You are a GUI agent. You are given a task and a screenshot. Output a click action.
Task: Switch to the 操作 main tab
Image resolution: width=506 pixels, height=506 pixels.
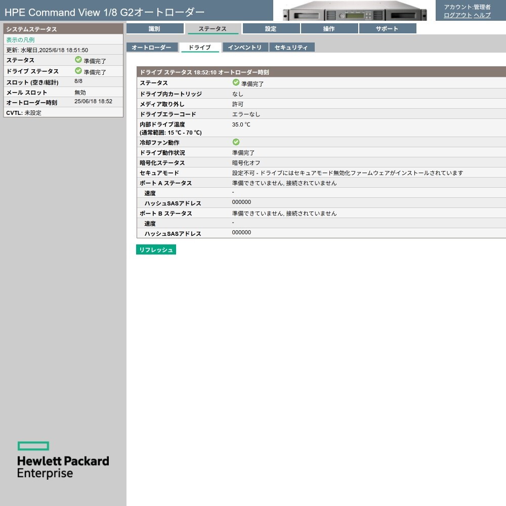329,29
